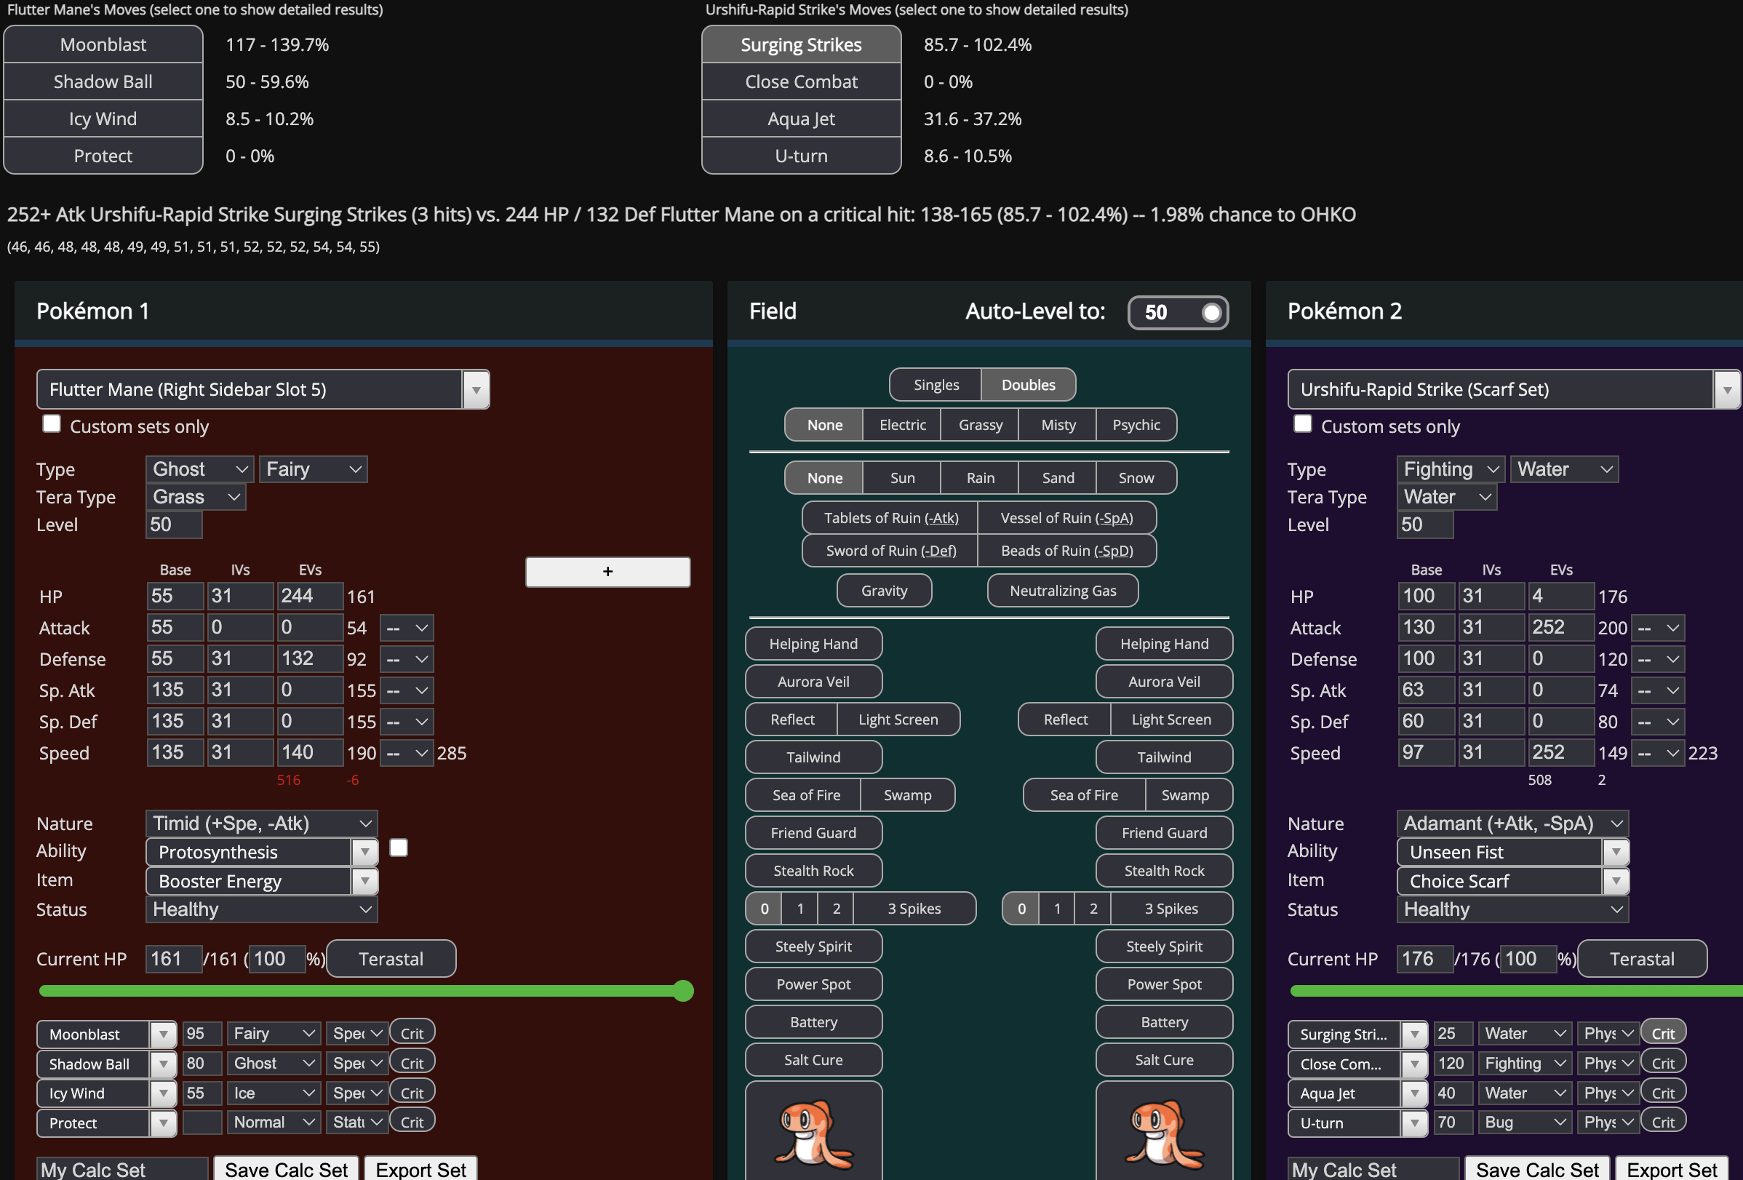Open Pokémon 1 Status Healthy dropdown
The image size is (1743, 1180).
[x=261, y=909]
